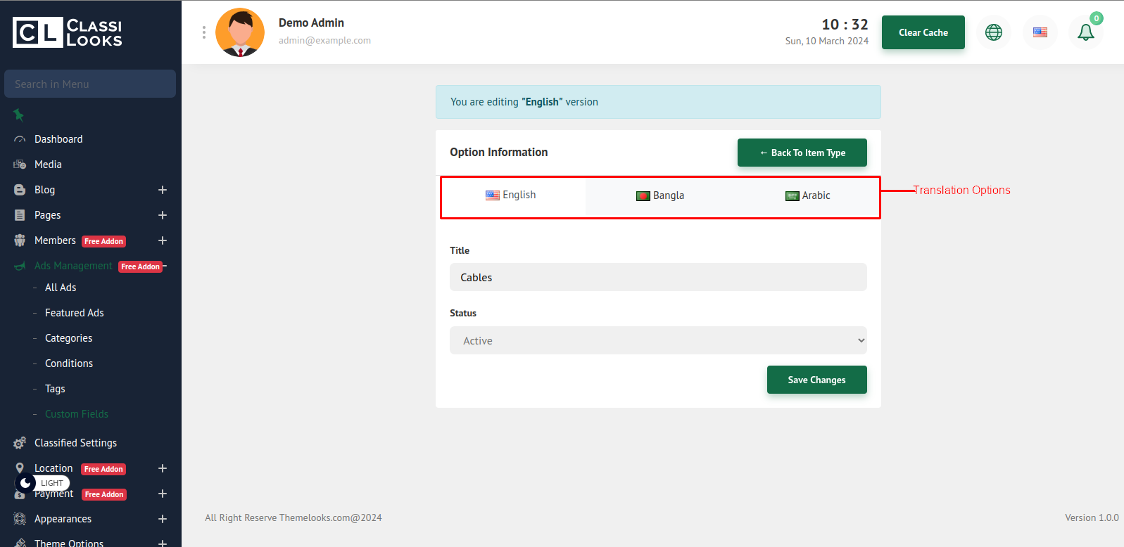
Task: Open Dashboard from the sidebar
Action: pos(58,139)
